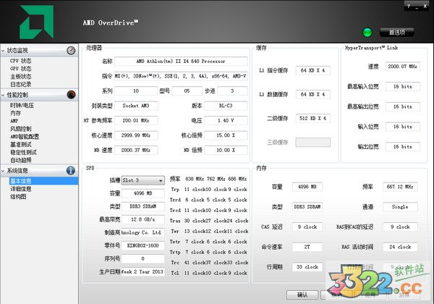Open the 首选项 preferences button
The width and height of the screenshot is (434, 304).
pos(397,33)
